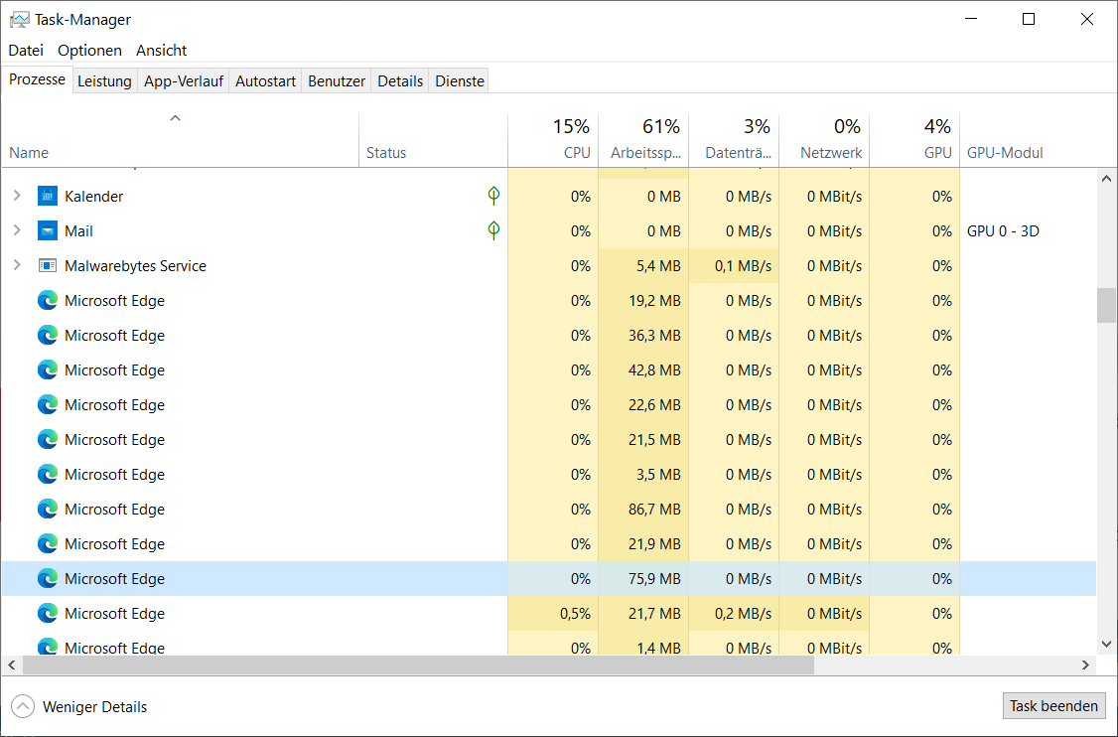Viewport: 1118px width, 737px height.
Task: Click the Mail app icon
Action: tap(48, 230)
